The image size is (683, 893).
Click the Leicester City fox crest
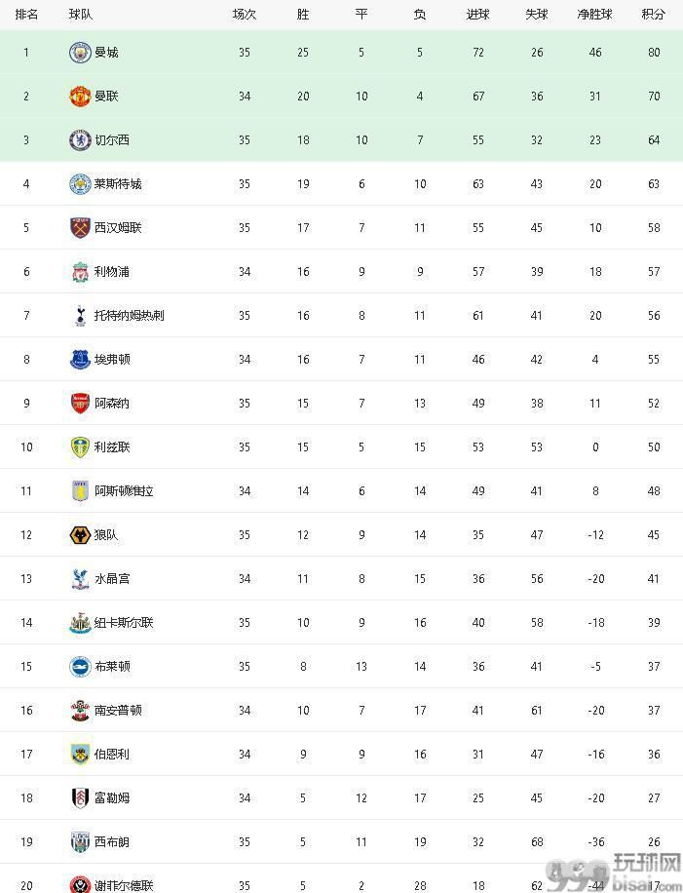80,184
